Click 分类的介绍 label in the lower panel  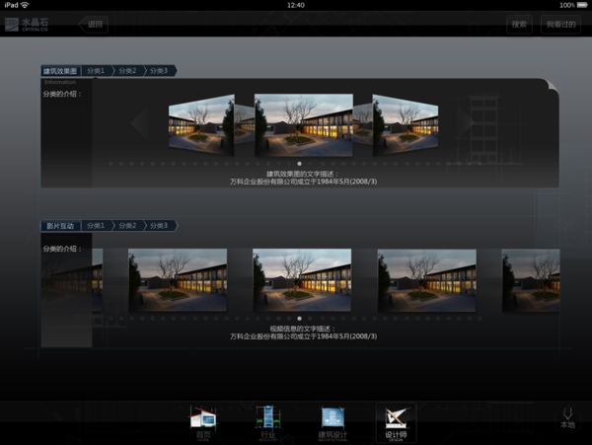pyautogui.click(x=62, y=249)
